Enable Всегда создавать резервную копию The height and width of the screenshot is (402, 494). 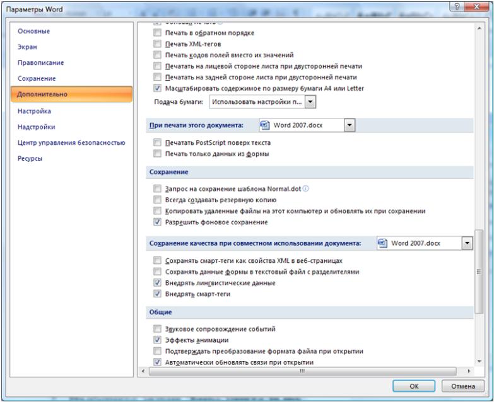click(157, 200)
